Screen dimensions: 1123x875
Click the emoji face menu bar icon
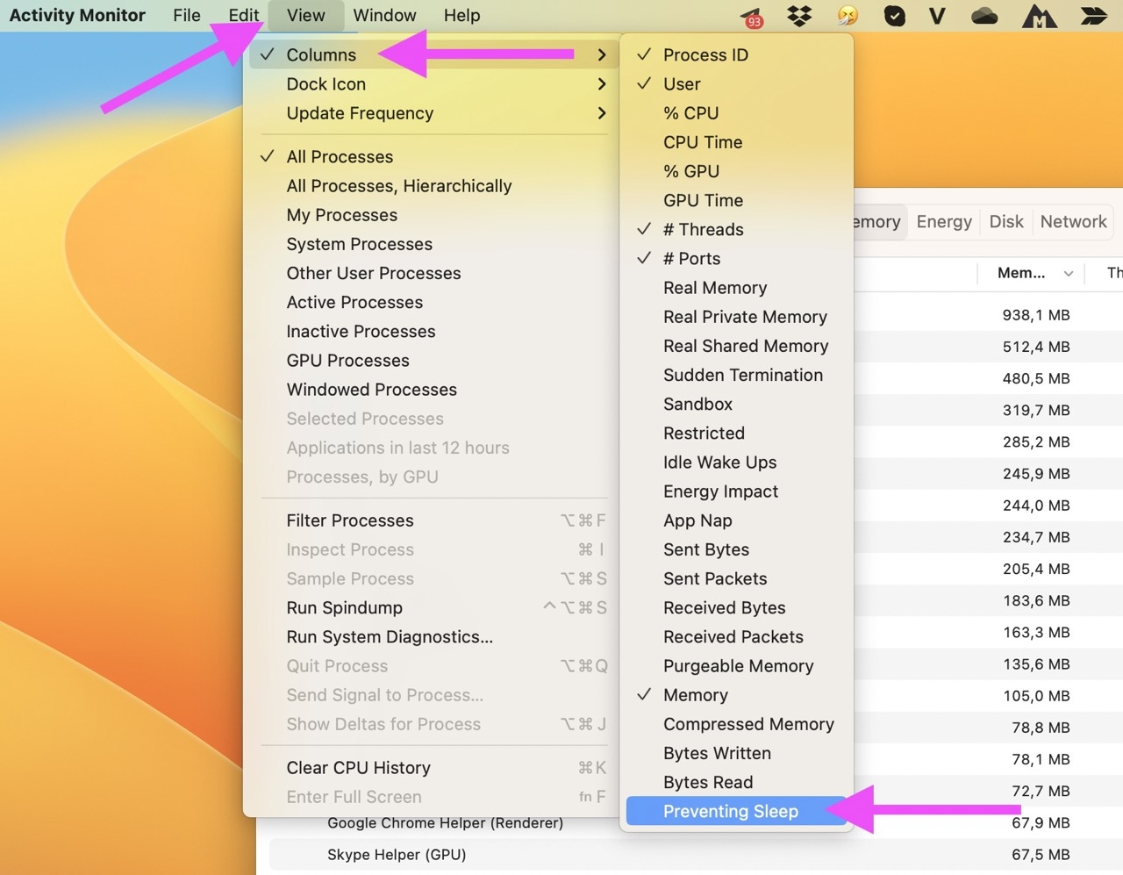[x=848, y=15]
